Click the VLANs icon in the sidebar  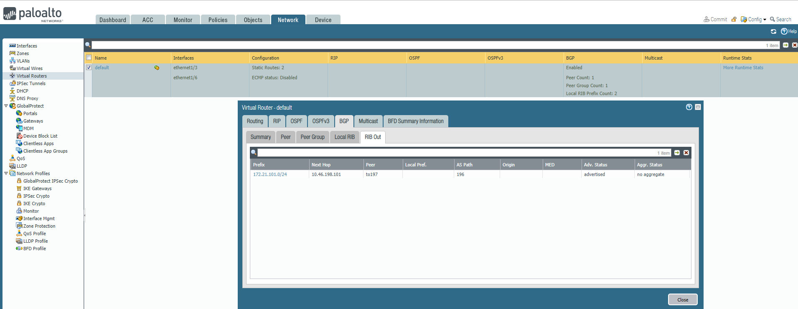13,61
